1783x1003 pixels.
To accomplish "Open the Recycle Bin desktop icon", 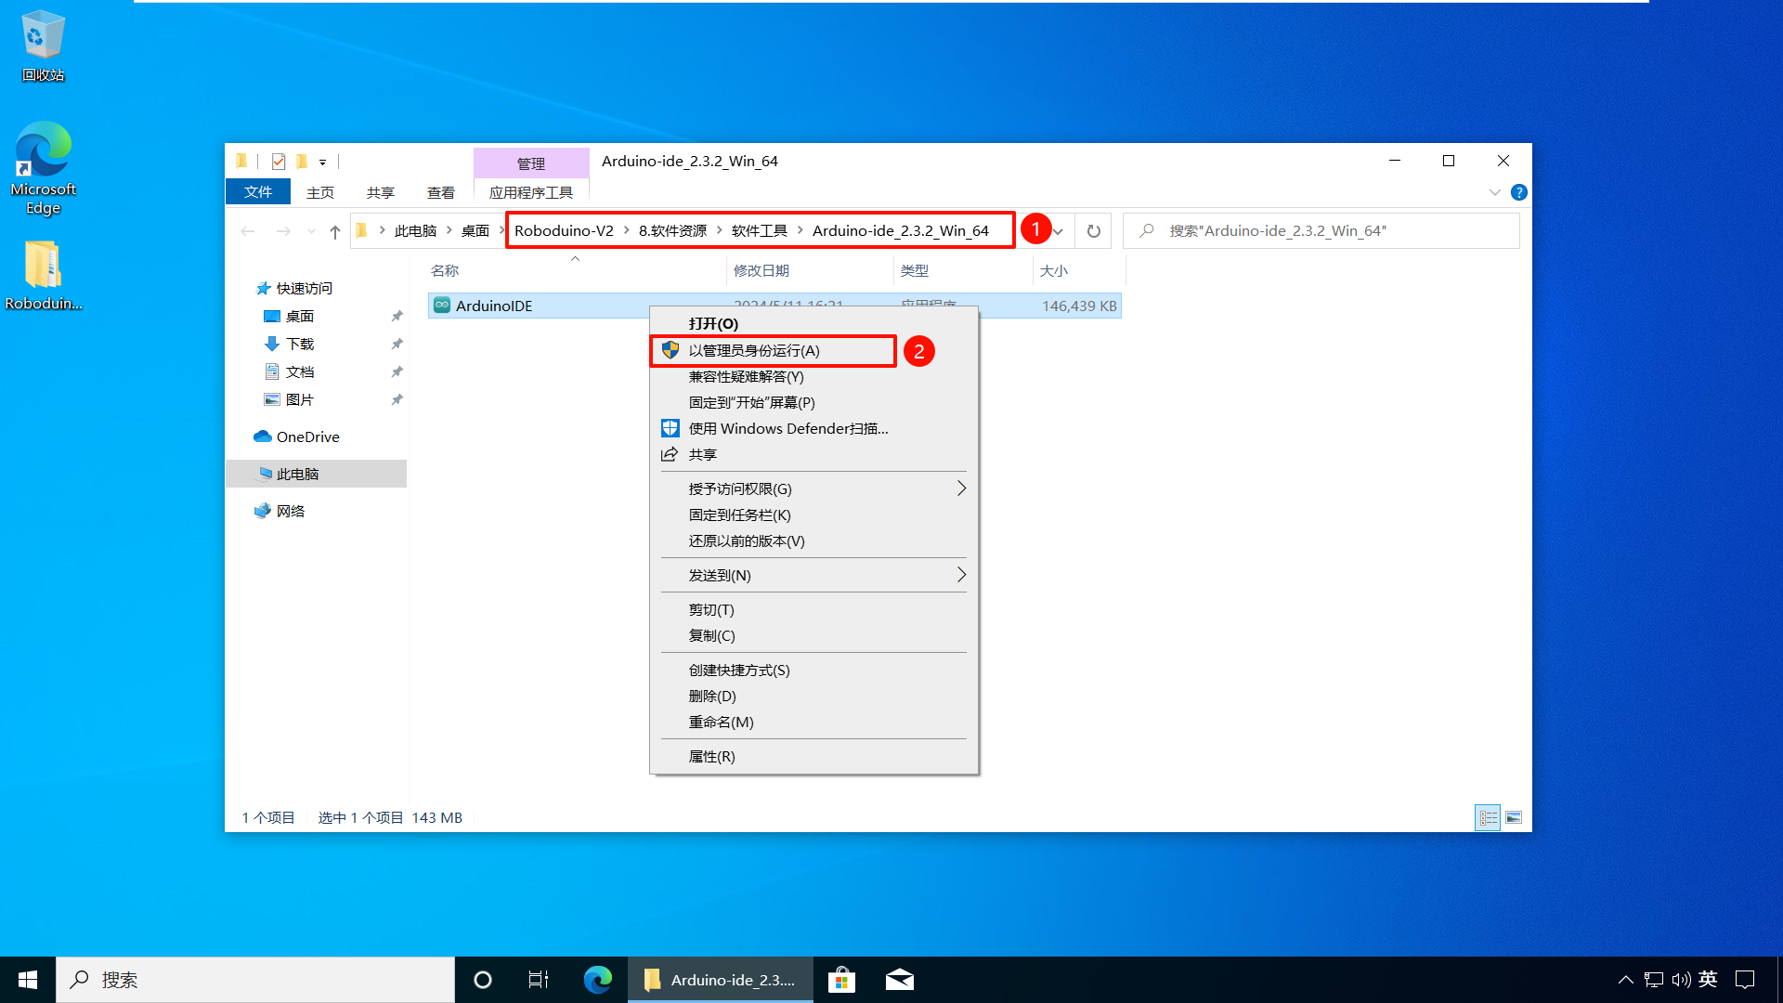I will pos(43,46).
